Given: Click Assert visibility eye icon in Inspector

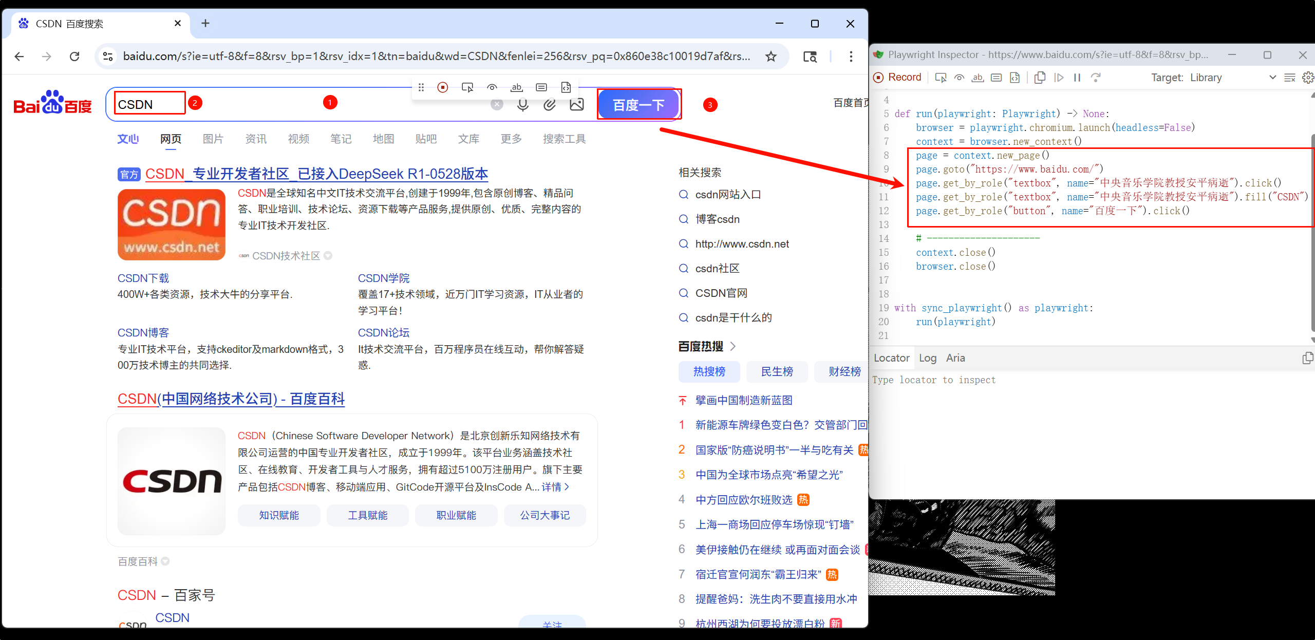Looking at the screenshot, I should tap(959, 78).
